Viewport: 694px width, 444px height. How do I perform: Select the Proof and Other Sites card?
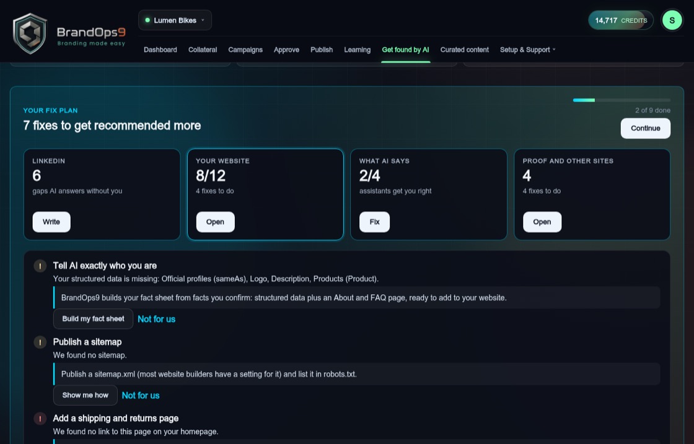(592, 194)
